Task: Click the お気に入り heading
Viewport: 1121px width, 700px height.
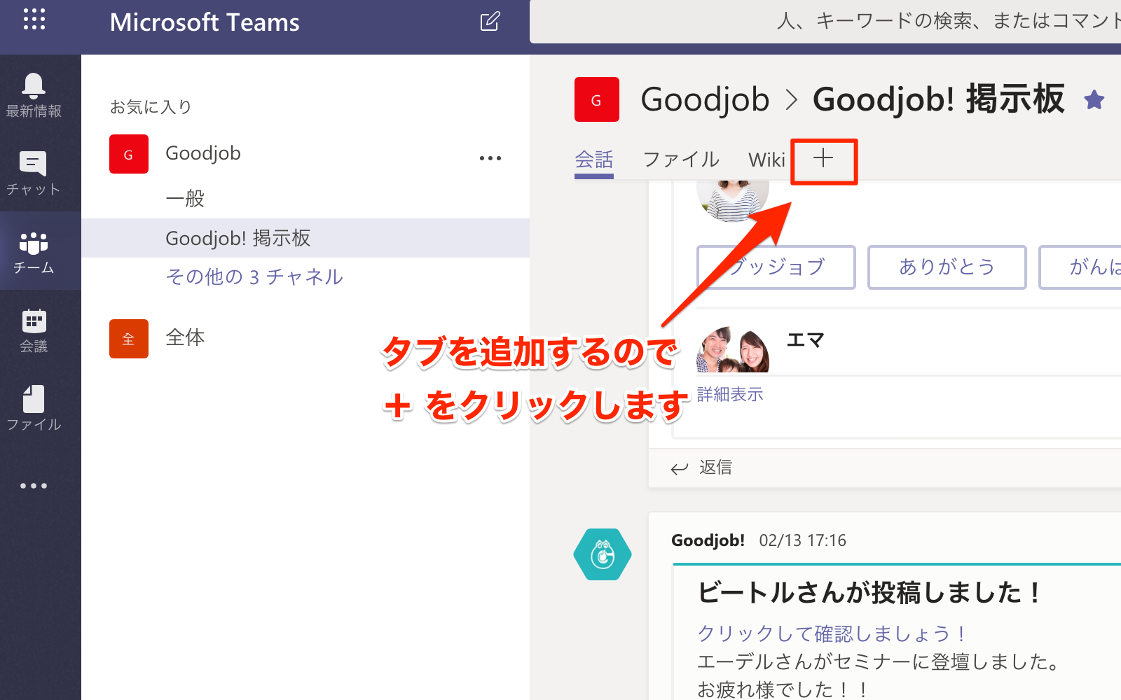Action: pos(151,107)
